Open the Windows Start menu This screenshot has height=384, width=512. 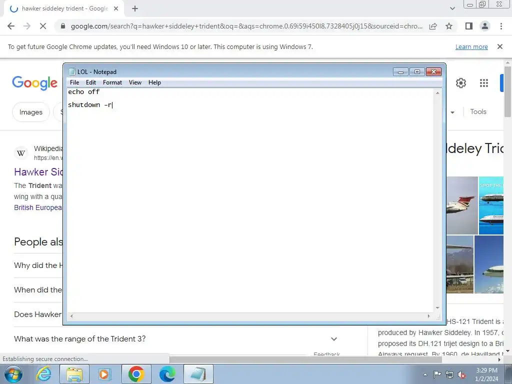point(13,374)
